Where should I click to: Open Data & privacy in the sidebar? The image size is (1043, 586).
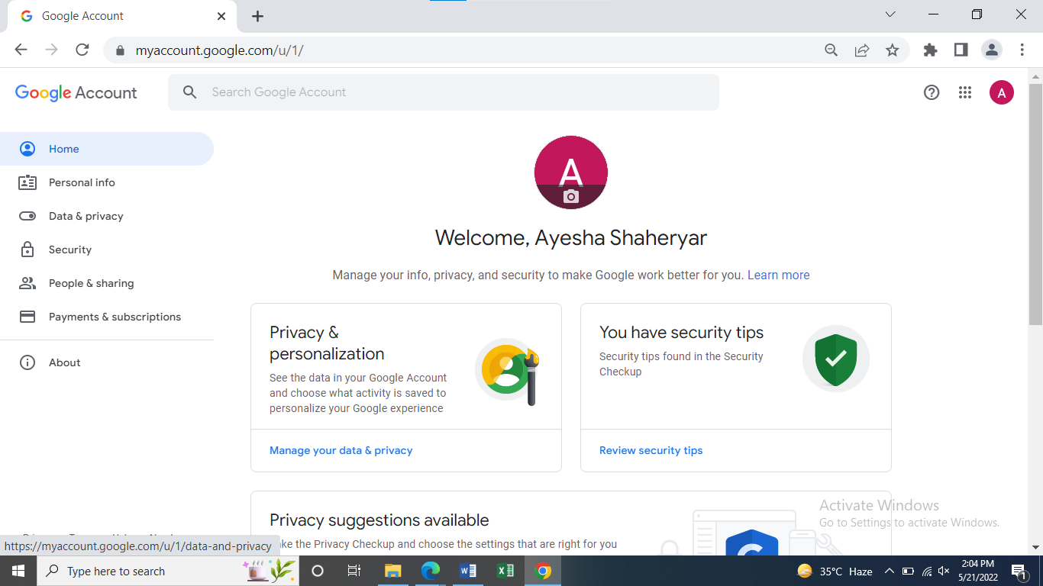(x=107, y=216)
